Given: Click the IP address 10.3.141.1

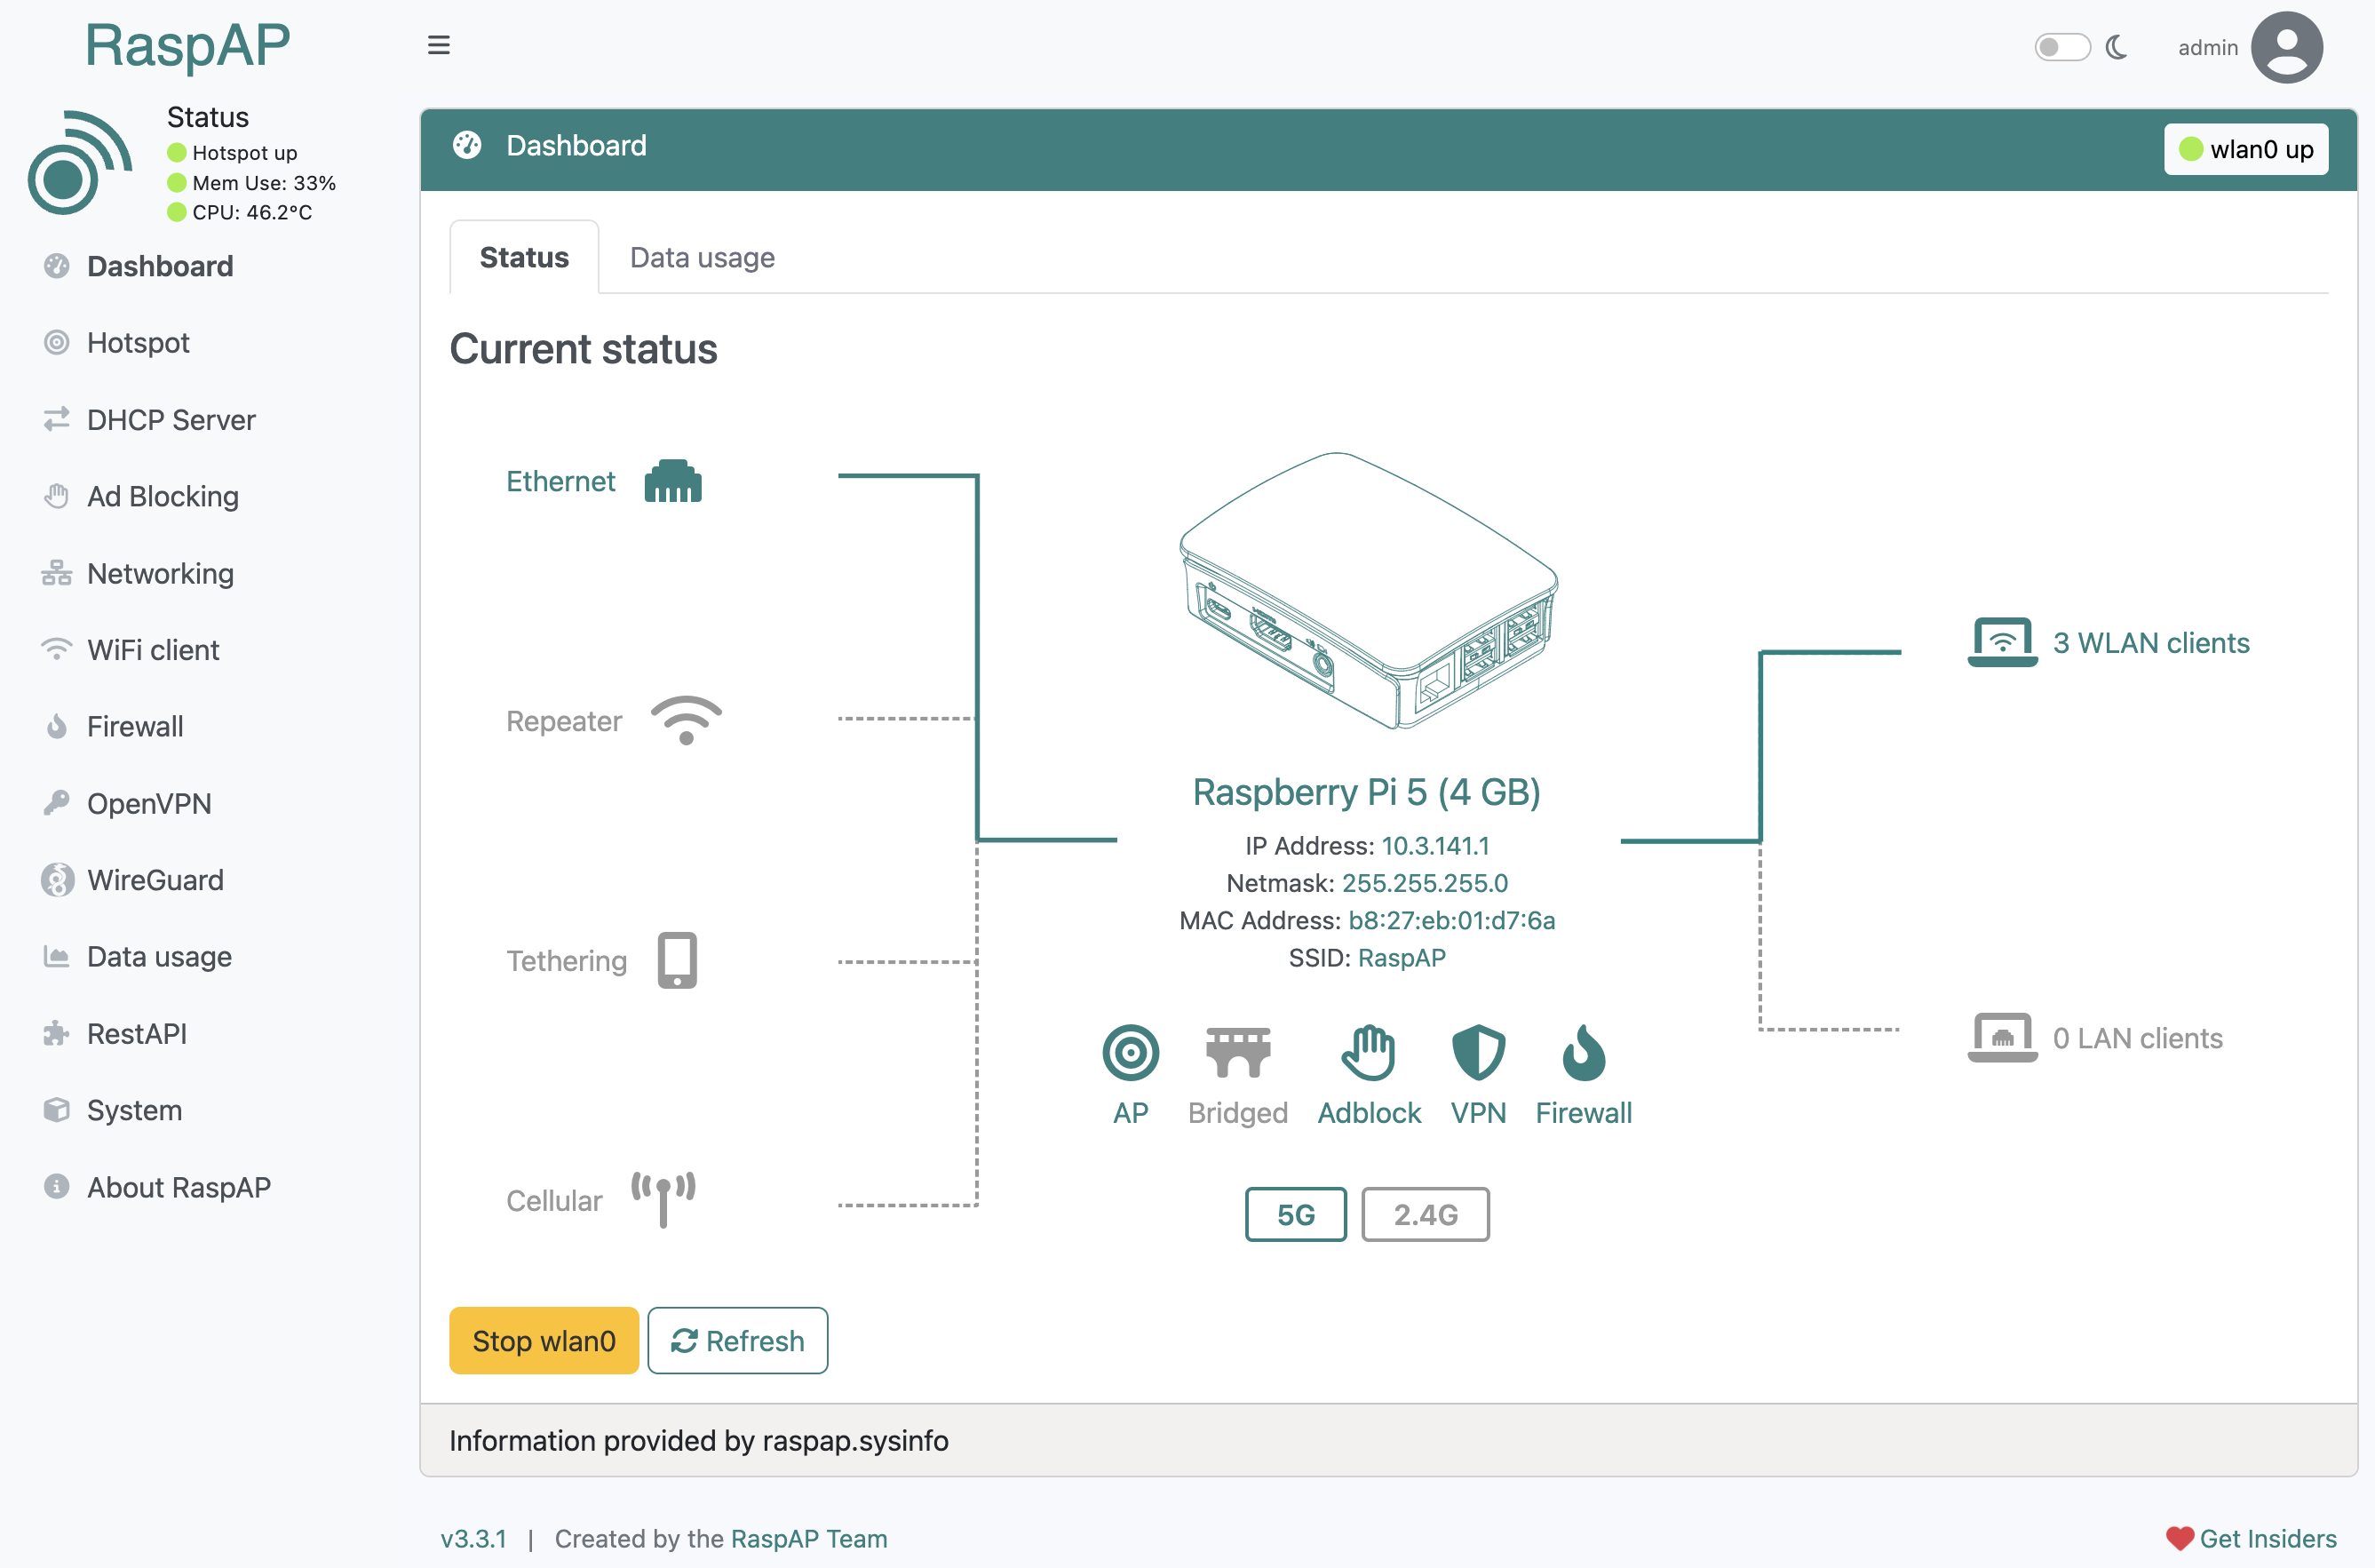Looking at the screenshot, I should click(x=1435, y=846).
